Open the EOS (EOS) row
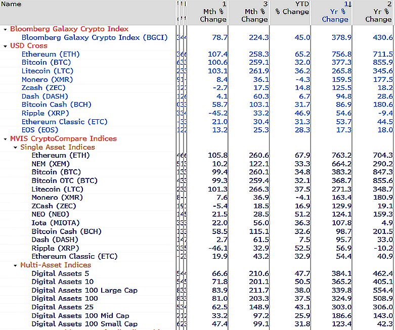The width and height of the screenshot is (395, 330). click(40, 130)
